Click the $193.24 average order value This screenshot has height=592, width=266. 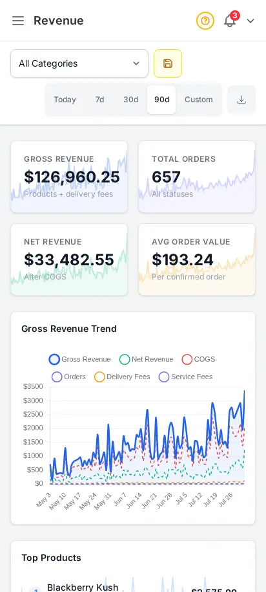pos(183,259)
